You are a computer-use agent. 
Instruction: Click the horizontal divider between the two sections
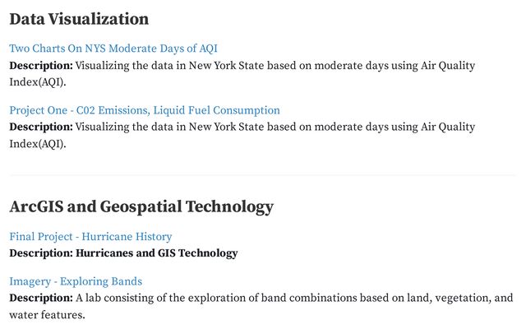click(x=263, y=175)
